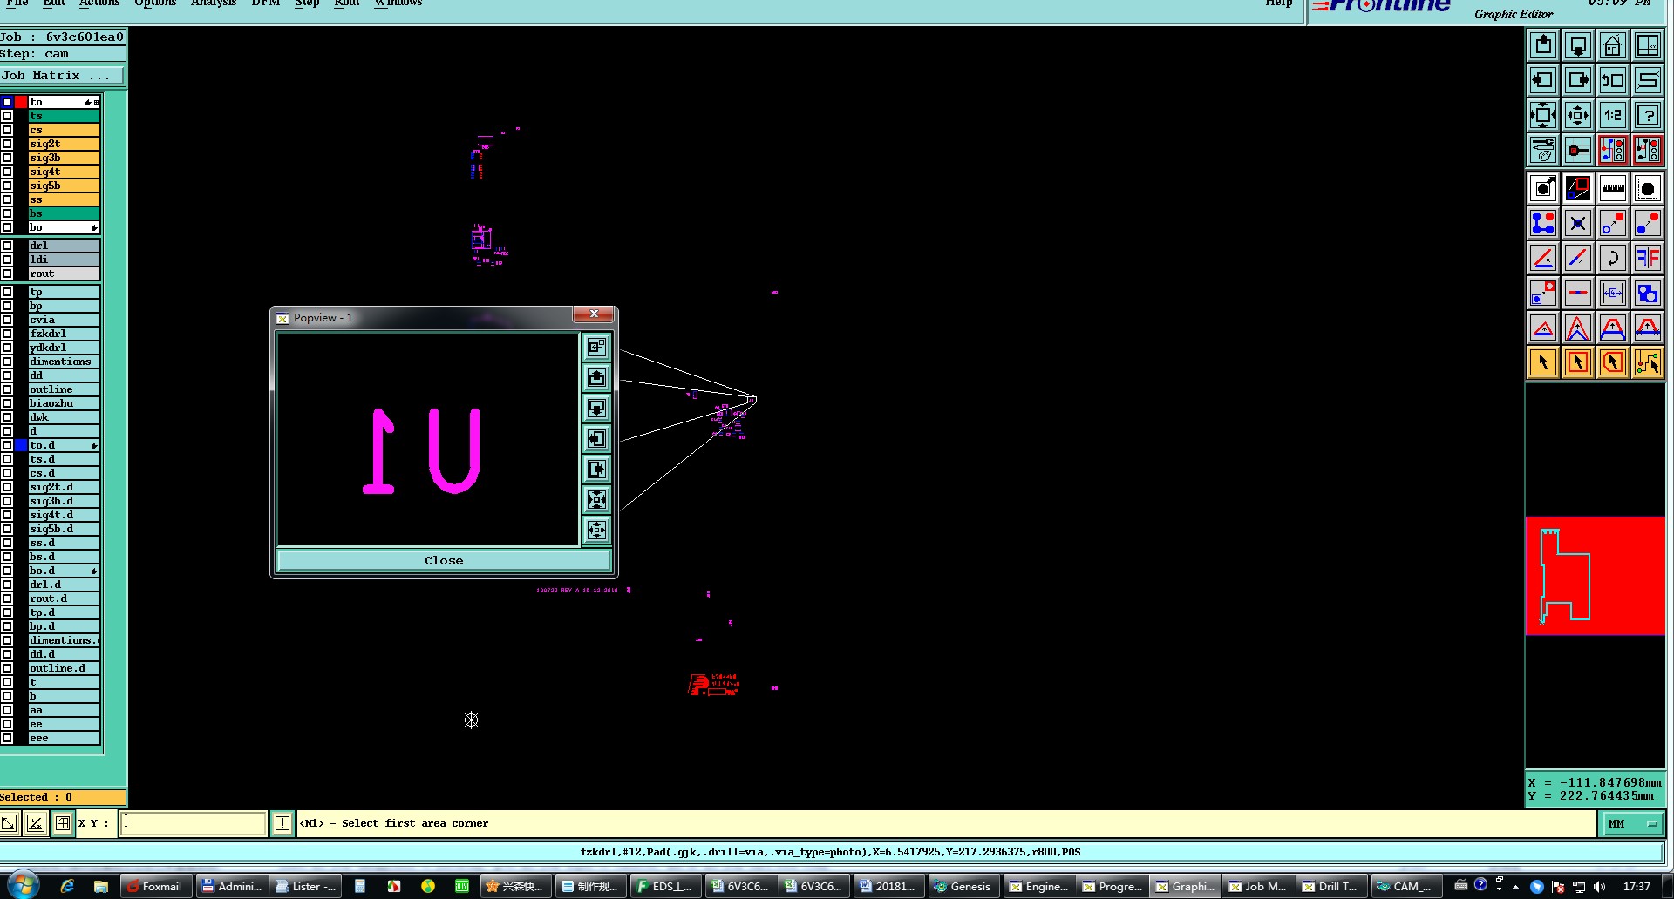Click the red board overview thumbnail
Screen dimensions: 1674x899
tap(1595, 576)
